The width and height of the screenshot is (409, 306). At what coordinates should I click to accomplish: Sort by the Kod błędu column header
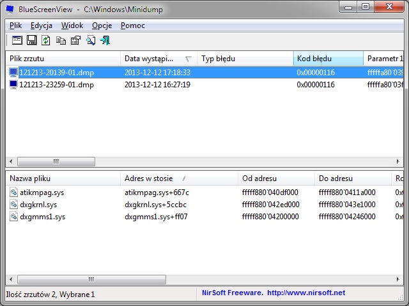point(328,59)
